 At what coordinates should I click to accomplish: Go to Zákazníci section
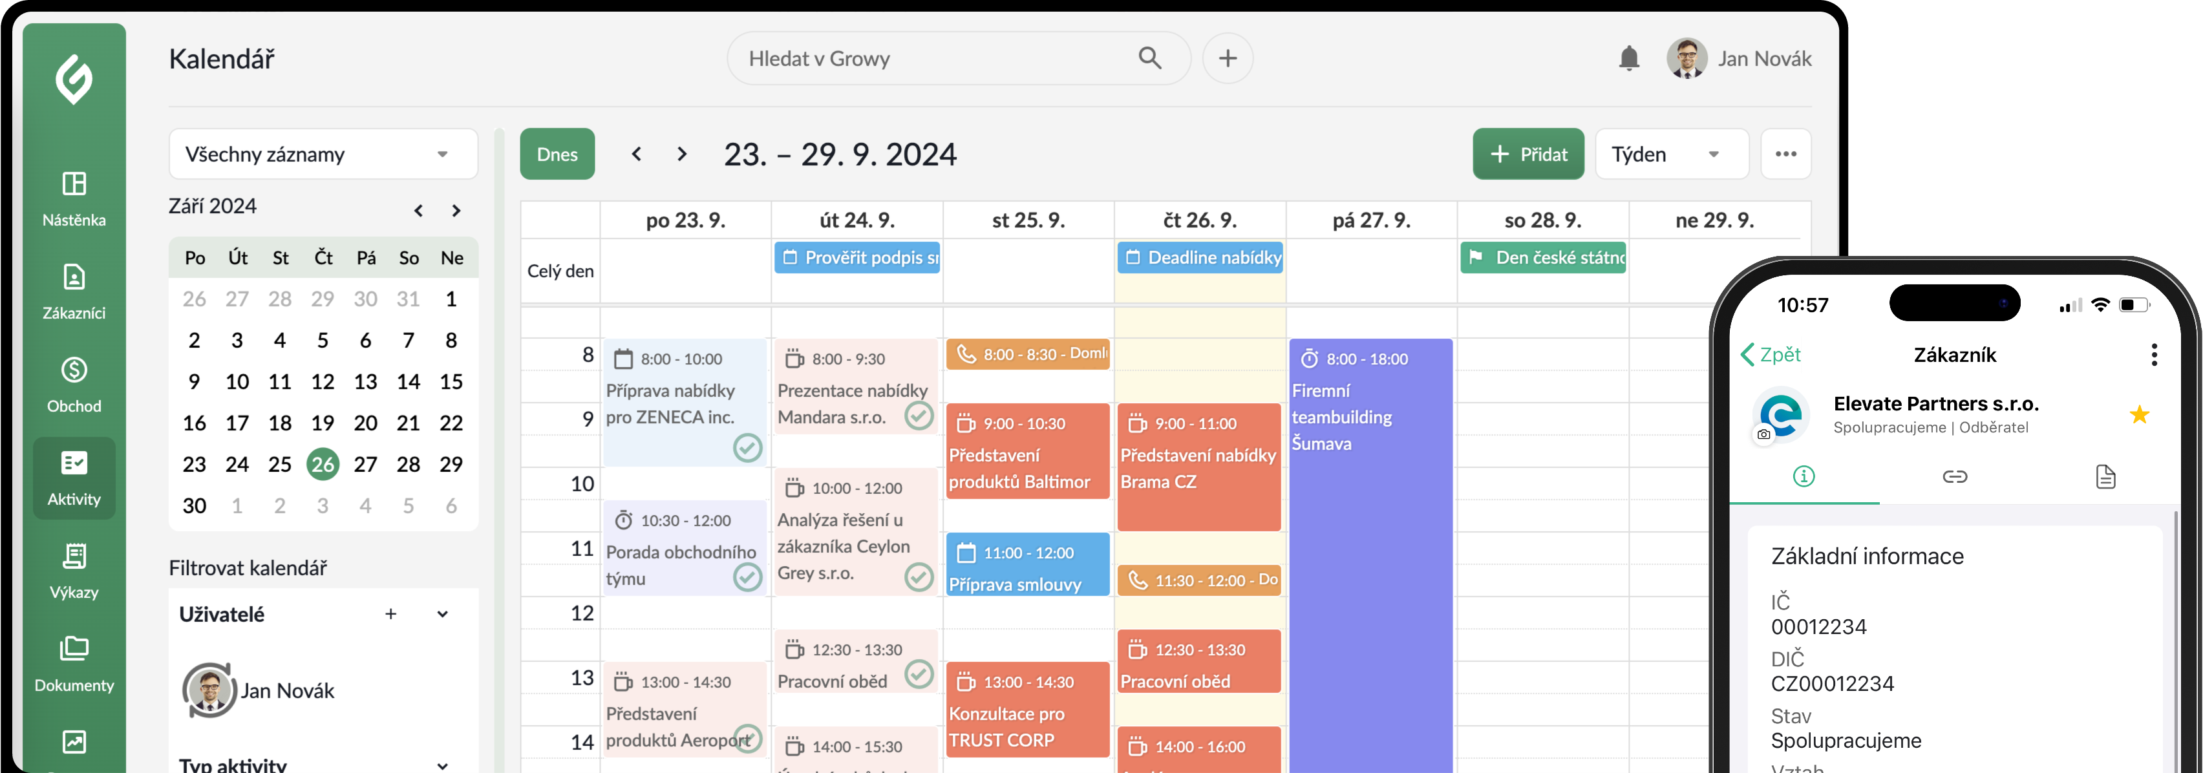[x=74, y=292]
